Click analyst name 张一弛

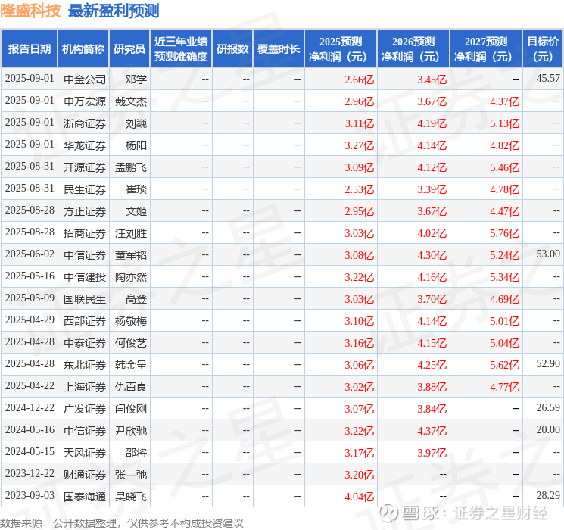pos(131,475)
